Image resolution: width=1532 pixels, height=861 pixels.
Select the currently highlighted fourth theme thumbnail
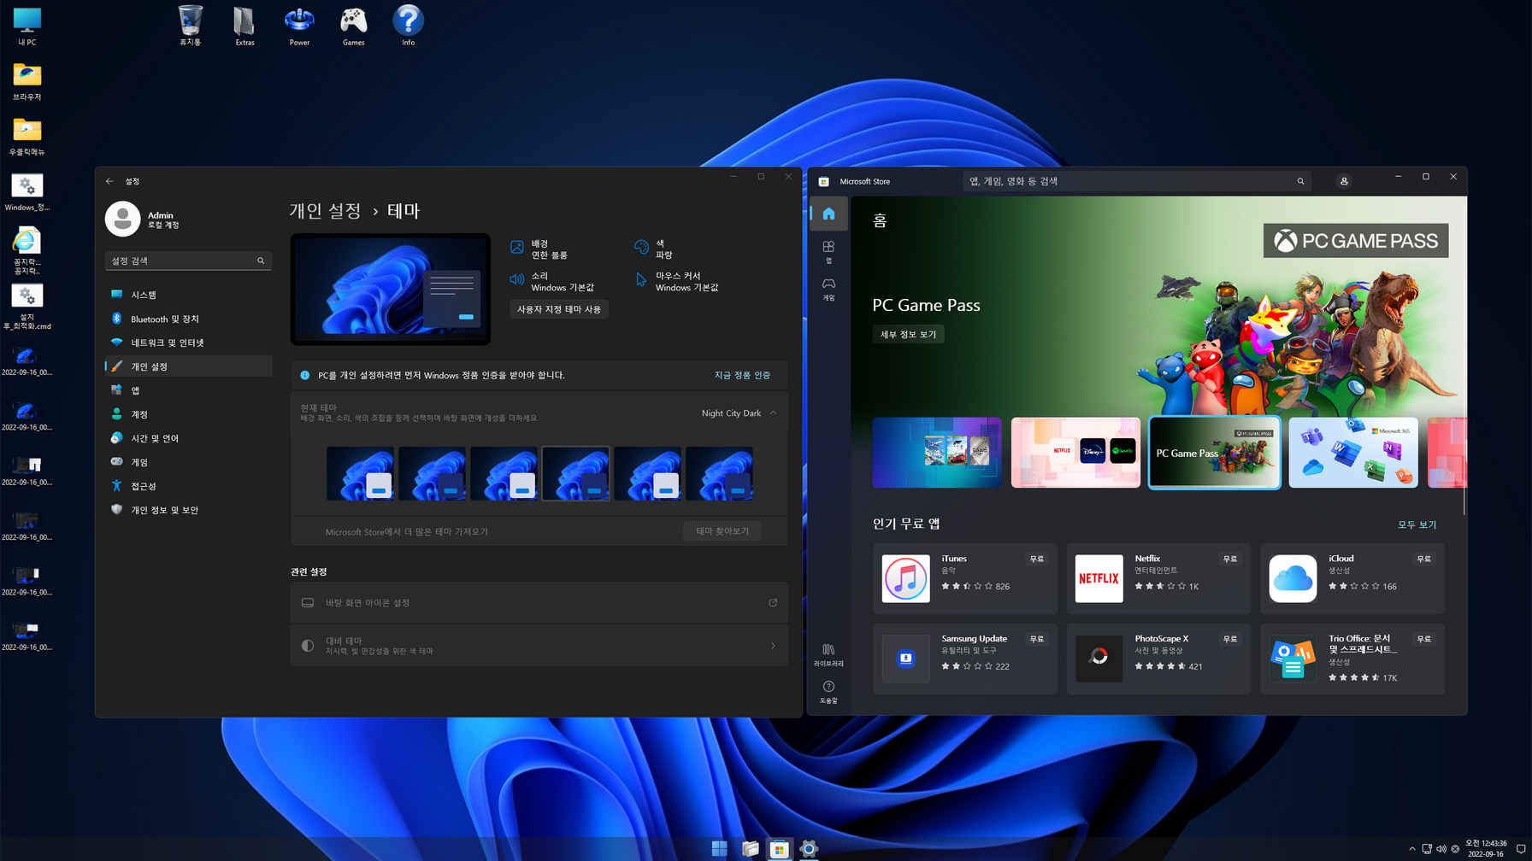click(575, 473)
